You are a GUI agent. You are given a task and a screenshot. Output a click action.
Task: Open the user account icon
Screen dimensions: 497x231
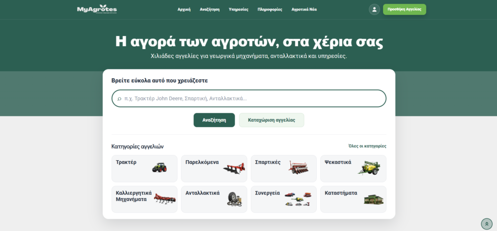click(374, 9)
